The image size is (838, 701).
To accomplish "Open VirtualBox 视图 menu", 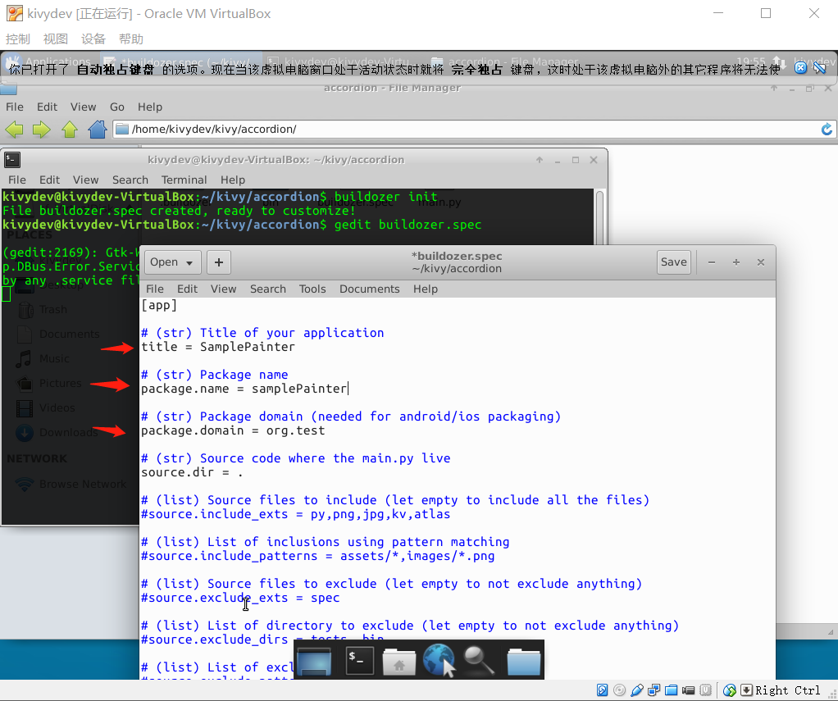I will [56, 39].
